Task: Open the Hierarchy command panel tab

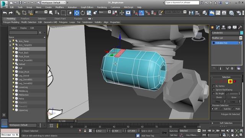Action: coord(224,28)
